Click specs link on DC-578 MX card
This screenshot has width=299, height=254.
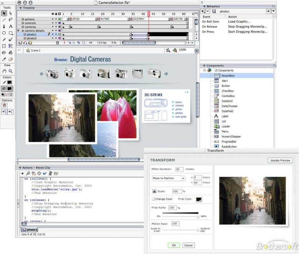(178, 102)
